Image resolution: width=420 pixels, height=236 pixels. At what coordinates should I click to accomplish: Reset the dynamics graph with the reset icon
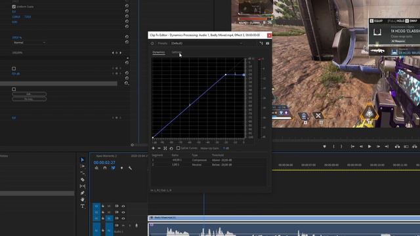171,148
